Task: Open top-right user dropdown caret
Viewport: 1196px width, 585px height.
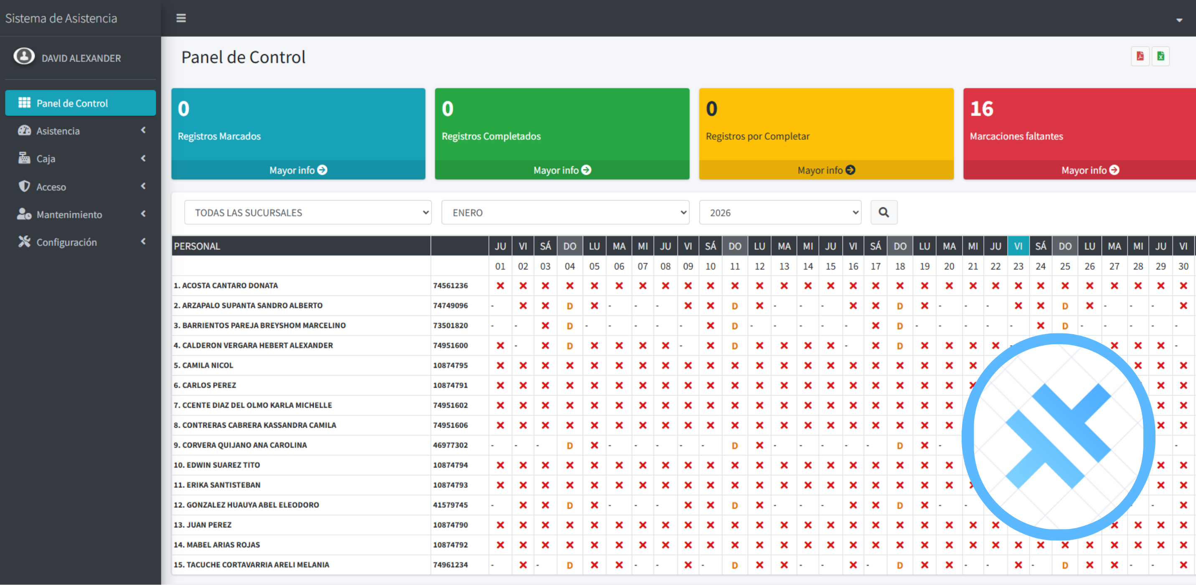Action: [x=1178, y=20]
